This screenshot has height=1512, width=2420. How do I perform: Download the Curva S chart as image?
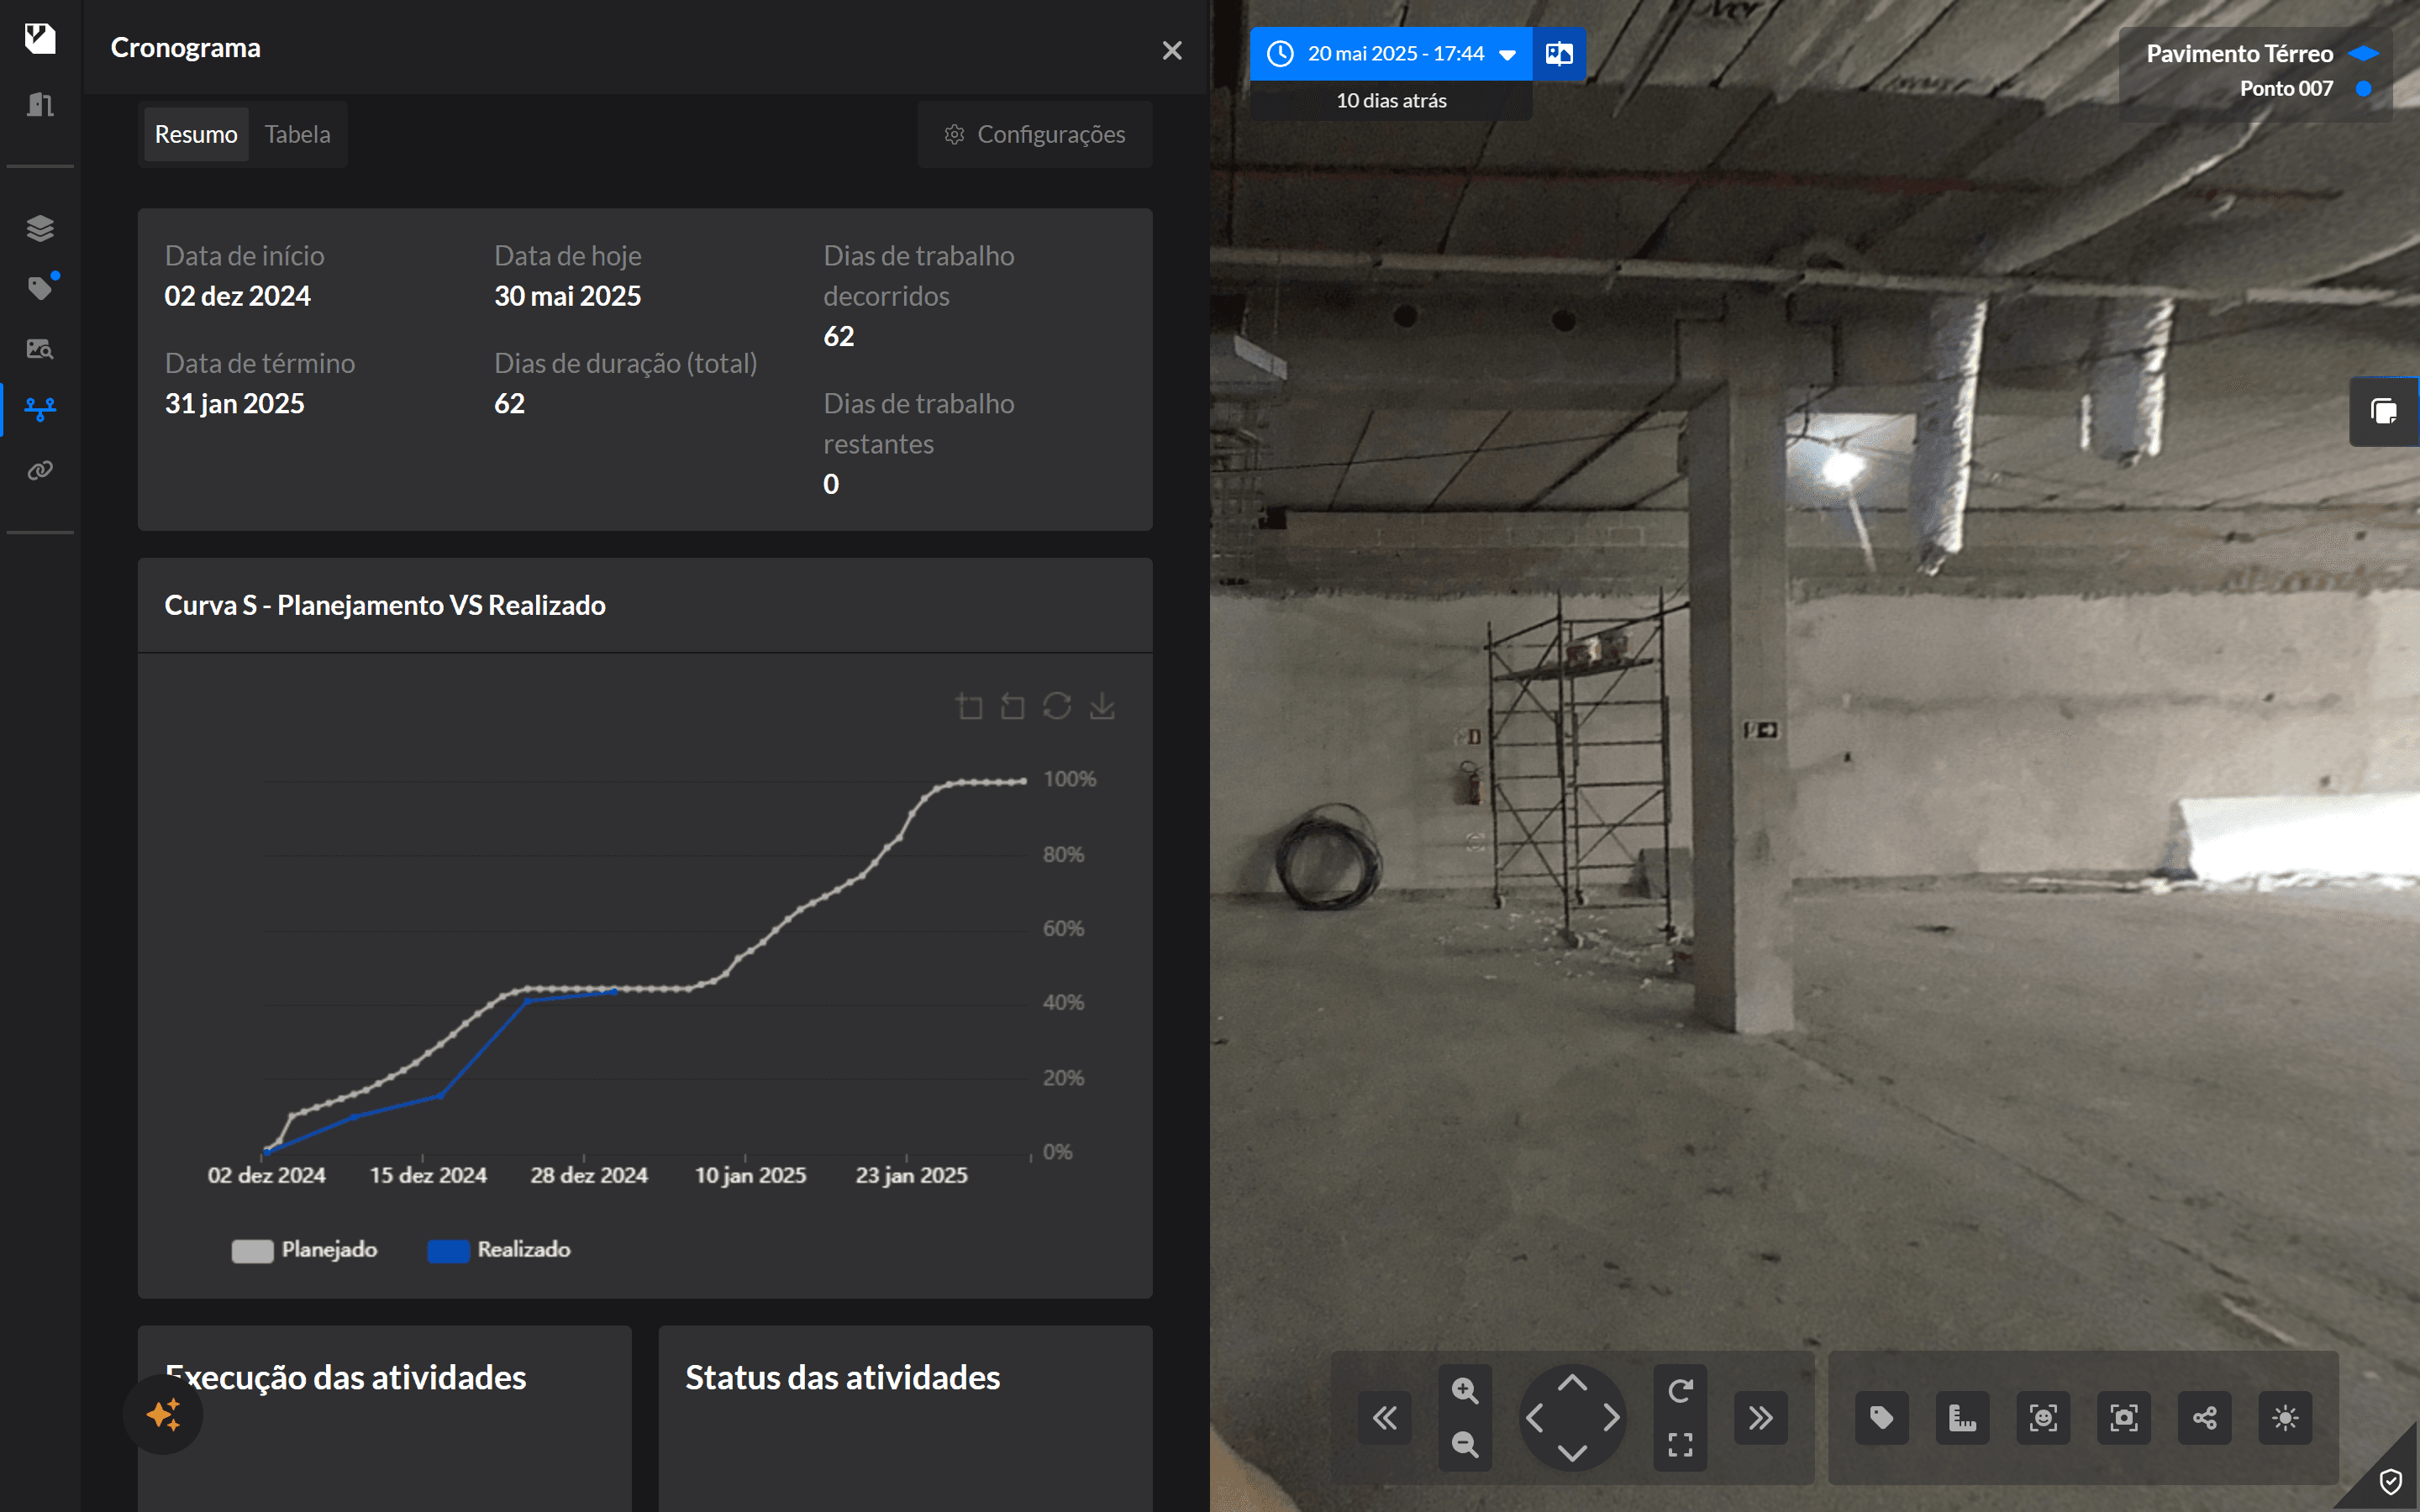[1102, 705]
